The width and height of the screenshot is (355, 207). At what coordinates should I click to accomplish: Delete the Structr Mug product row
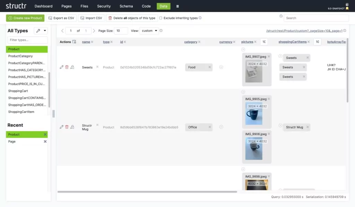(x=67, y=127)
